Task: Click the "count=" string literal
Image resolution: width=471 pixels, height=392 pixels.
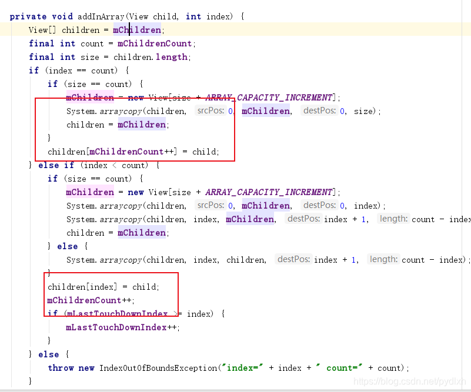Action: click(x=339, y=368)
